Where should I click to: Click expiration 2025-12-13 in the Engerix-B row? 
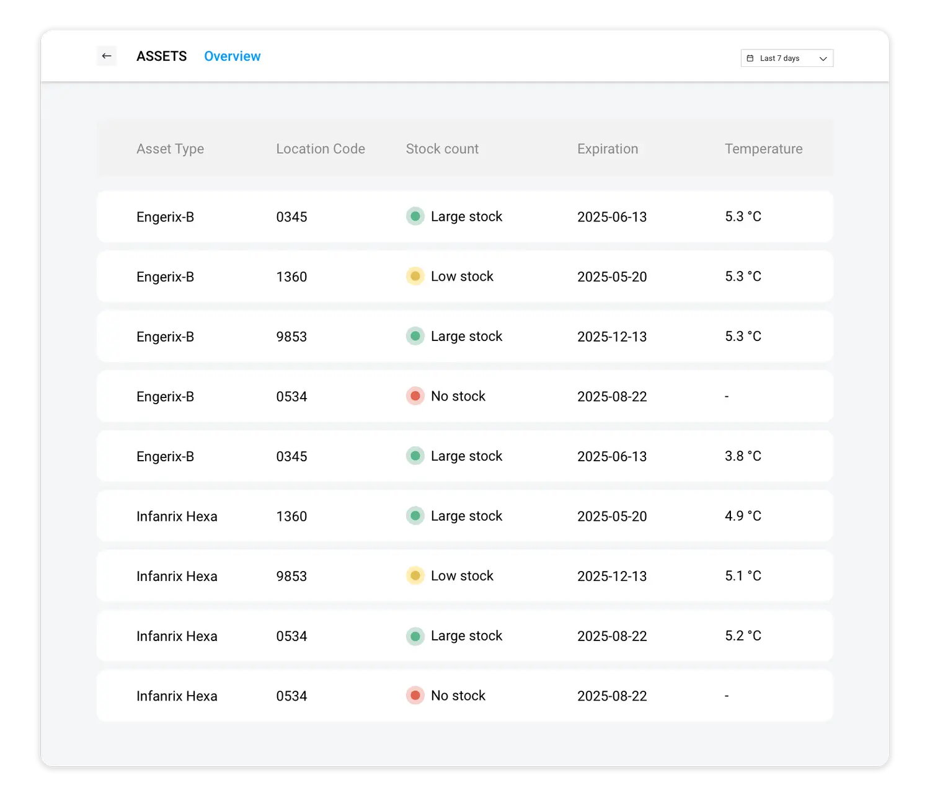612,337
